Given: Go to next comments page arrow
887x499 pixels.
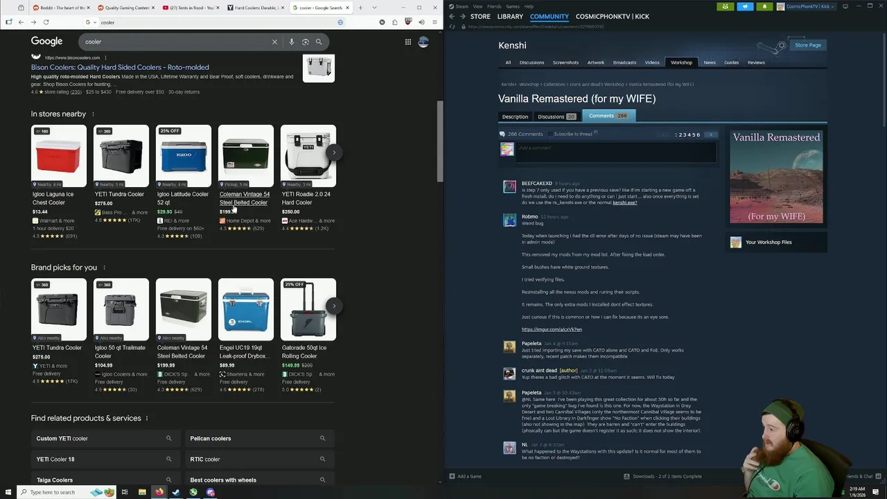Looking at the screenshot, I should pos(710,134).
